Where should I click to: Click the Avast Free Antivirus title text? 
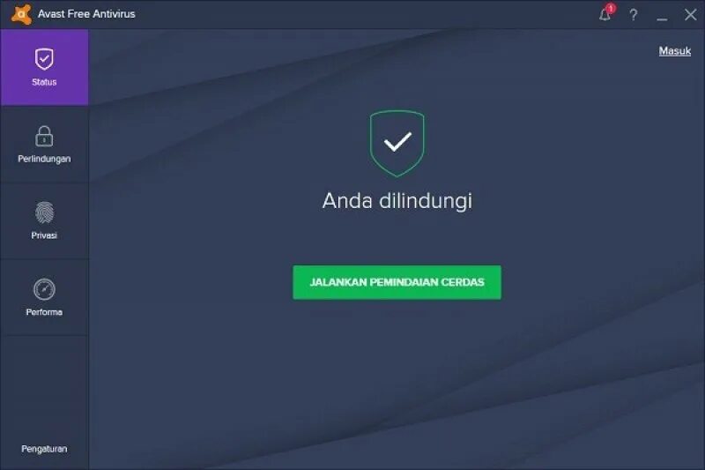pyautogui.click(x=86, y=14)
